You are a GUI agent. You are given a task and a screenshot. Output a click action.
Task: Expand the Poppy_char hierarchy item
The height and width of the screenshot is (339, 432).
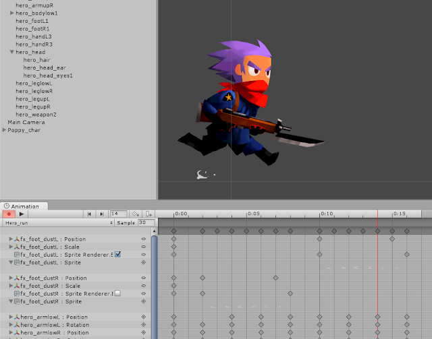click(4, 130)
